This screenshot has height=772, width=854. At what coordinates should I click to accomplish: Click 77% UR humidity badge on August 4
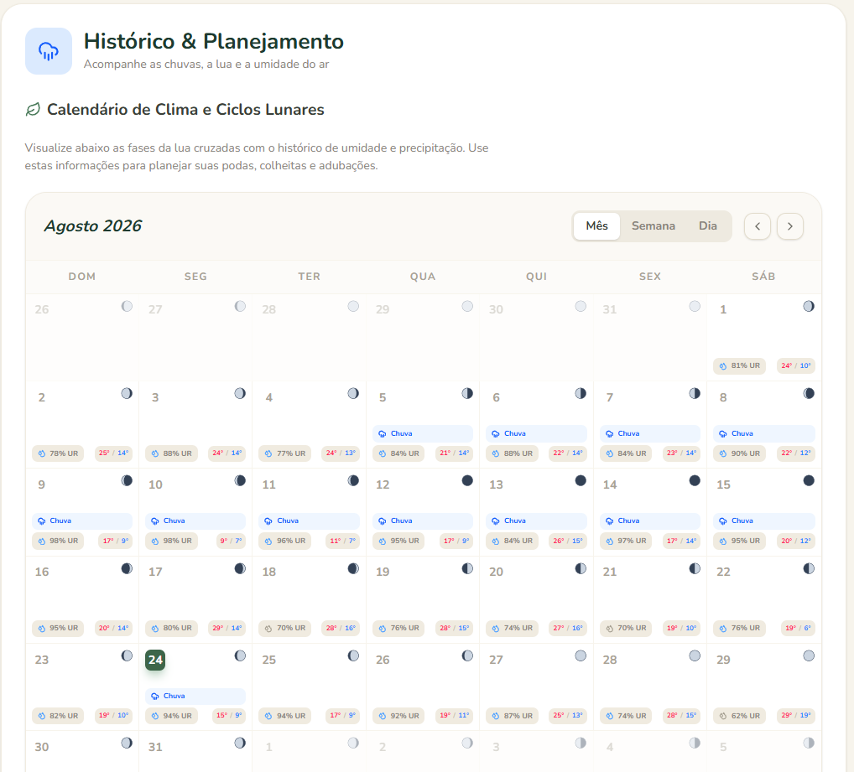285,453
